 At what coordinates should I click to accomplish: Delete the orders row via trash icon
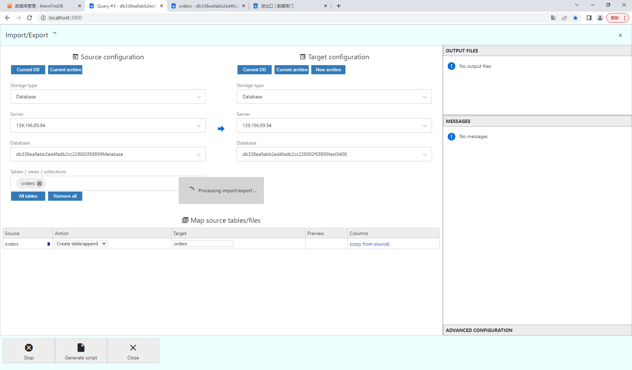tap(49, 244)
